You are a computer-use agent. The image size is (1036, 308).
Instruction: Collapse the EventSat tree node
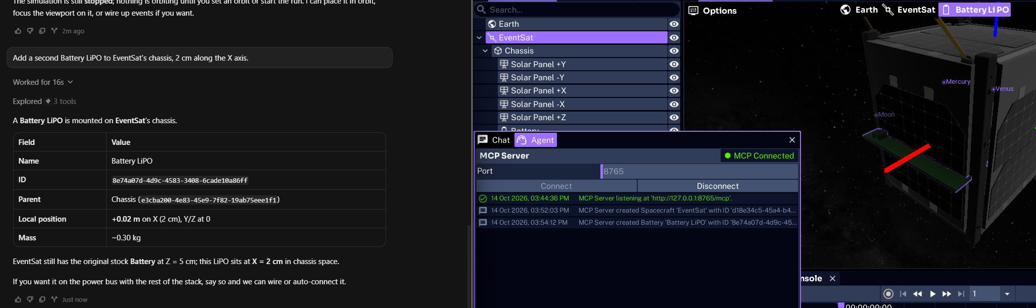point(479,37)
